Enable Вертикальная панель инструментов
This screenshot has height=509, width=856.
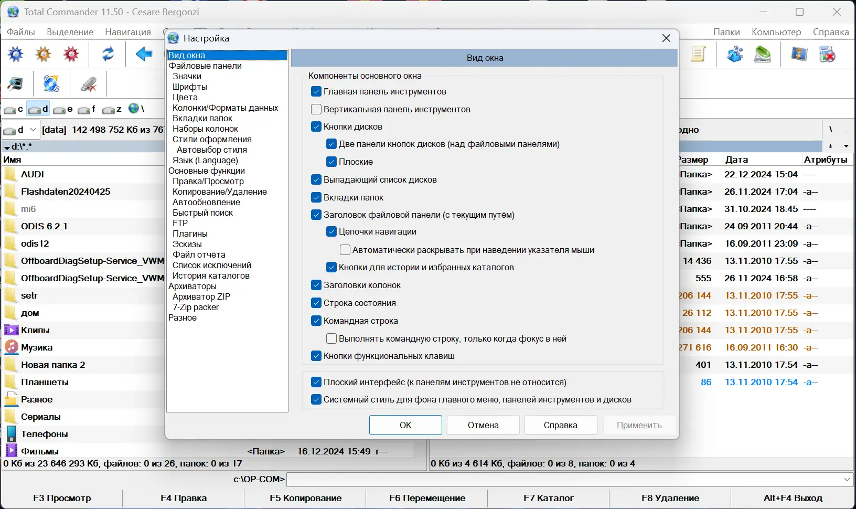[316, 109]
